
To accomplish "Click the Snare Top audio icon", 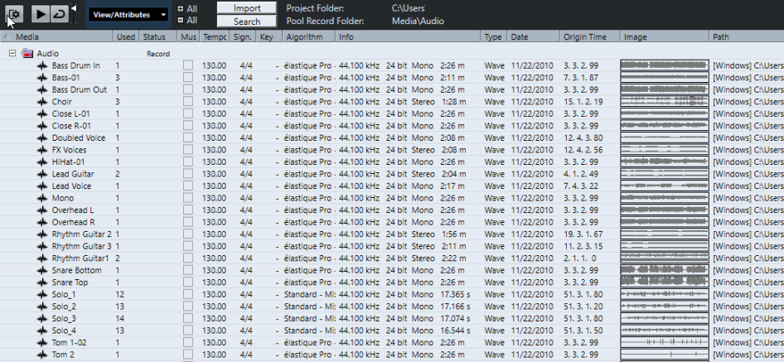I will (x=42, y=282).
